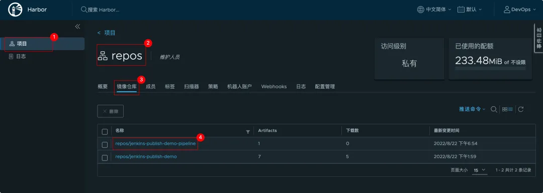
Task: Click the 维护人员 role label
Action: click(x=170, y=57)
